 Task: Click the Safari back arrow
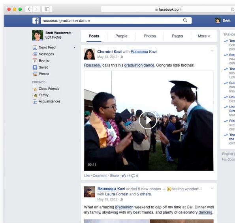coord(29,9)
